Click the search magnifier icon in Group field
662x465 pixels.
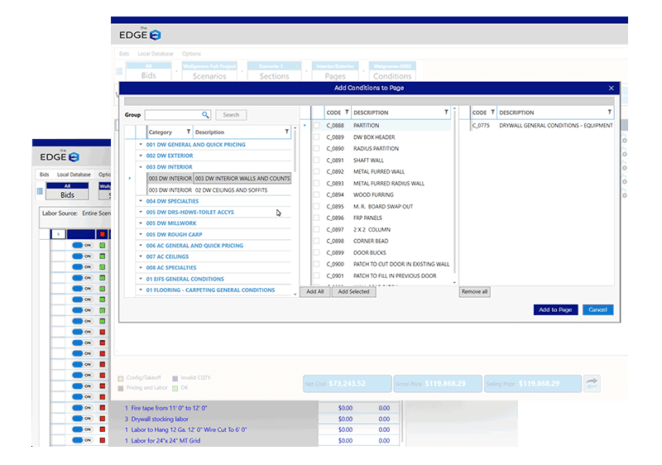pos(205,115)
